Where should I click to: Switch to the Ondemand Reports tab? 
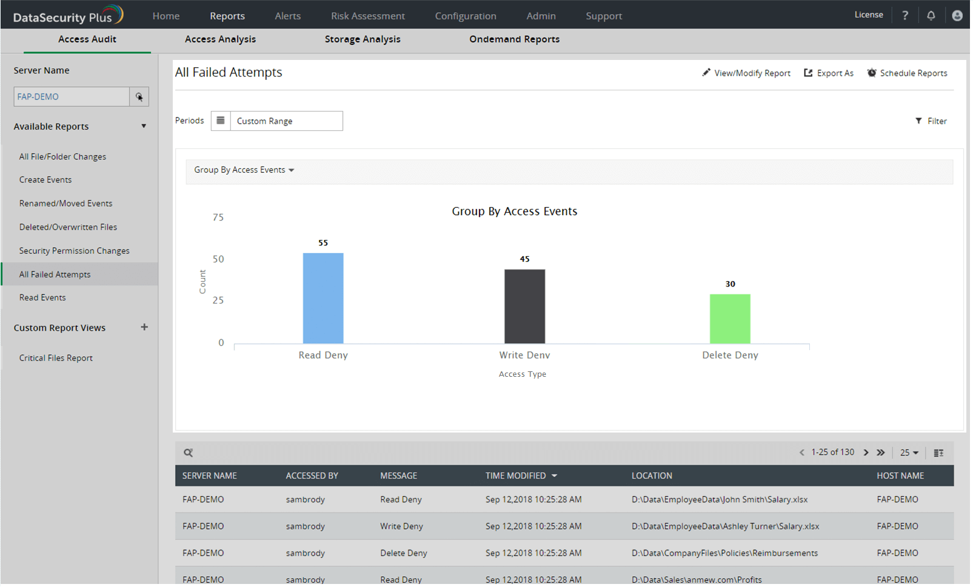(x=516, y=39)
